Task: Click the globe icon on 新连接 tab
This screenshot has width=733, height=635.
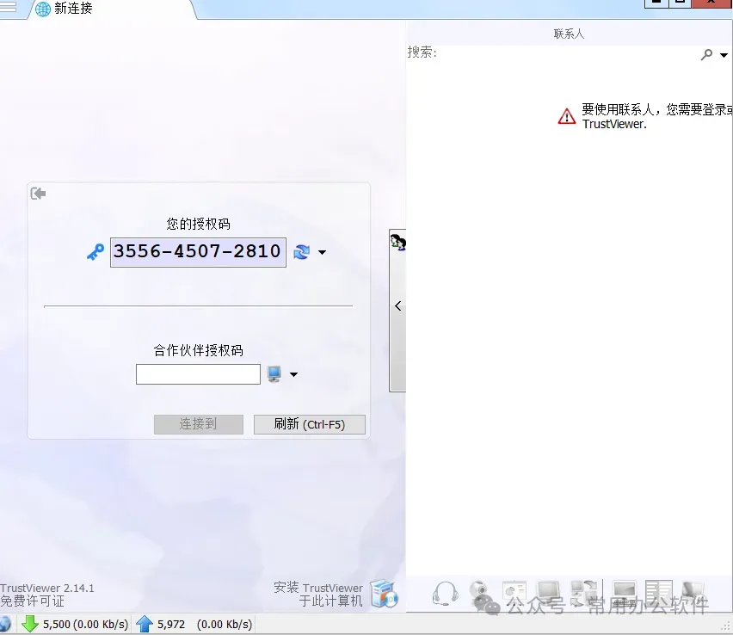Action: click(43, 9)
